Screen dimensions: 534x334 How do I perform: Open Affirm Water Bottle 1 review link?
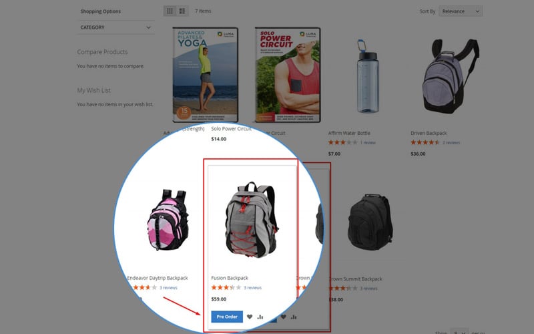click(368, 142)
